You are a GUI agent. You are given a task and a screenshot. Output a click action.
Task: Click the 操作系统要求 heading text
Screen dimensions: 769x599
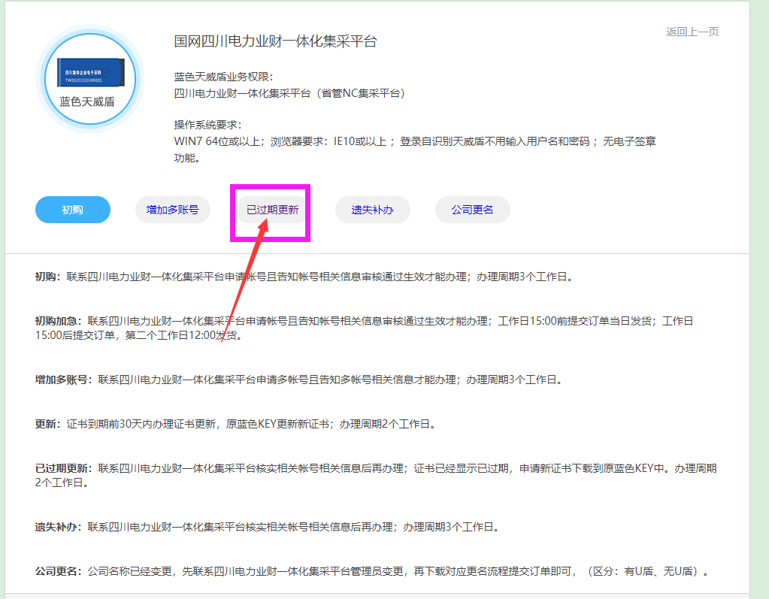208,125
